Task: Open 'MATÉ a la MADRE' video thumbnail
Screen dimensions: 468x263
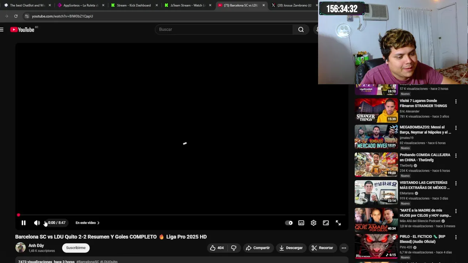Action: tap(376, 220)
